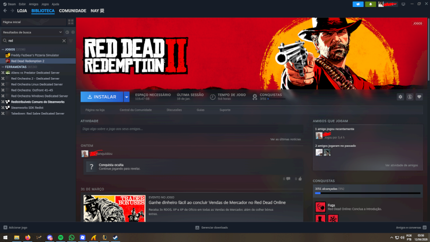
Task: Open Central da Comunidade link
Action: click(135, 110)
